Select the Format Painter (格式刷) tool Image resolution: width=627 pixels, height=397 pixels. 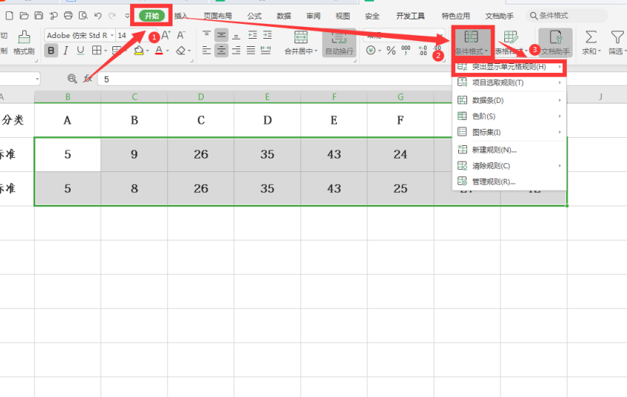(x=24, y=42)
